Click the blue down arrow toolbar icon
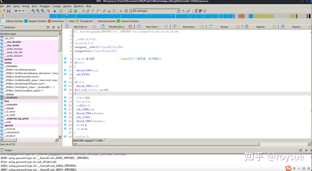The height and width of the screenshot is (171, 312). click(x=55, y=11)
